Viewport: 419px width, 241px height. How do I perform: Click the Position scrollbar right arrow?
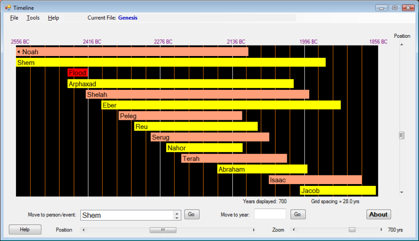[254, 230]
